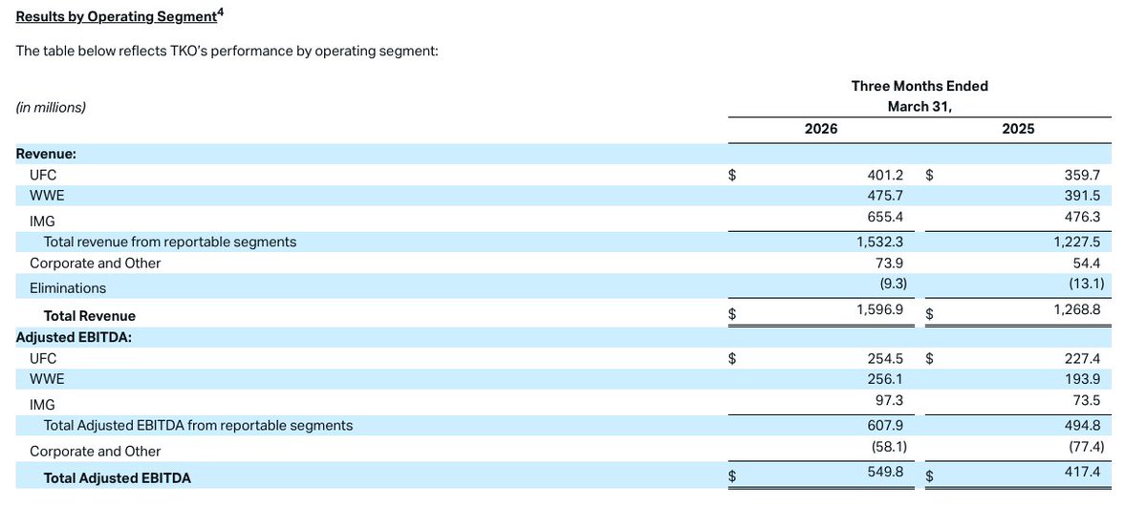Click the "(in millions)" note
1147x507 pixels.
click(51, 107)
